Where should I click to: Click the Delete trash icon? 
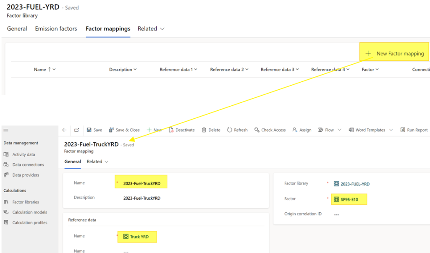coord(204,130)
